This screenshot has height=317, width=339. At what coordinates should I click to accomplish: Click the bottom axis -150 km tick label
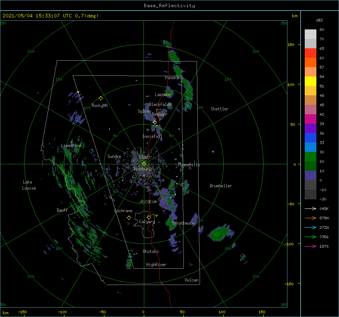click(22, 312)
